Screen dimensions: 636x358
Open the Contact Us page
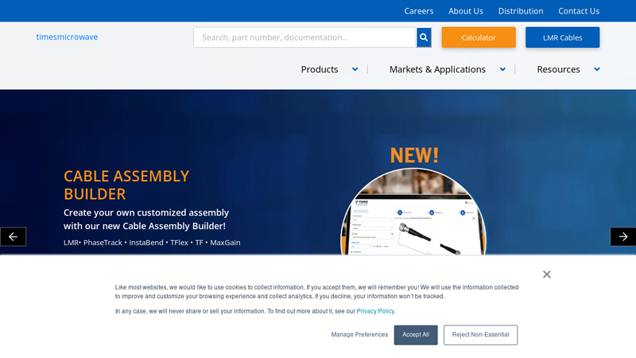click(579, 11)
